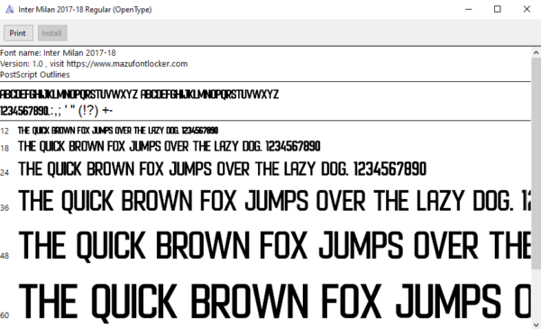The height and width of the screenshot is (329, 541).
Task: Click the '18' size label
Action: [5, 149]
